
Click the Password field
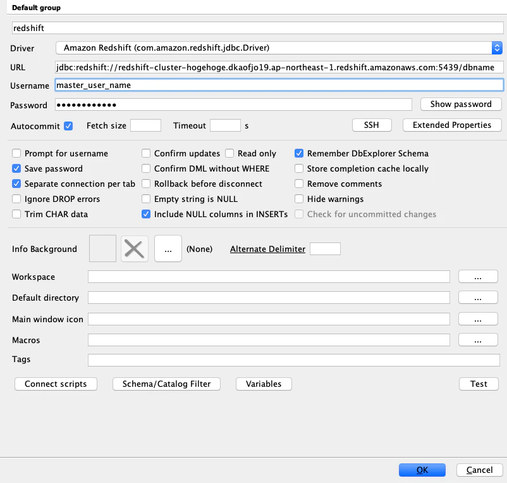tap(233, 104)
